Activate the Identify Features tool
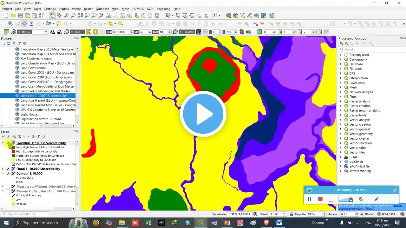Viewport: 406px width, 228px height. coord(10,24)
